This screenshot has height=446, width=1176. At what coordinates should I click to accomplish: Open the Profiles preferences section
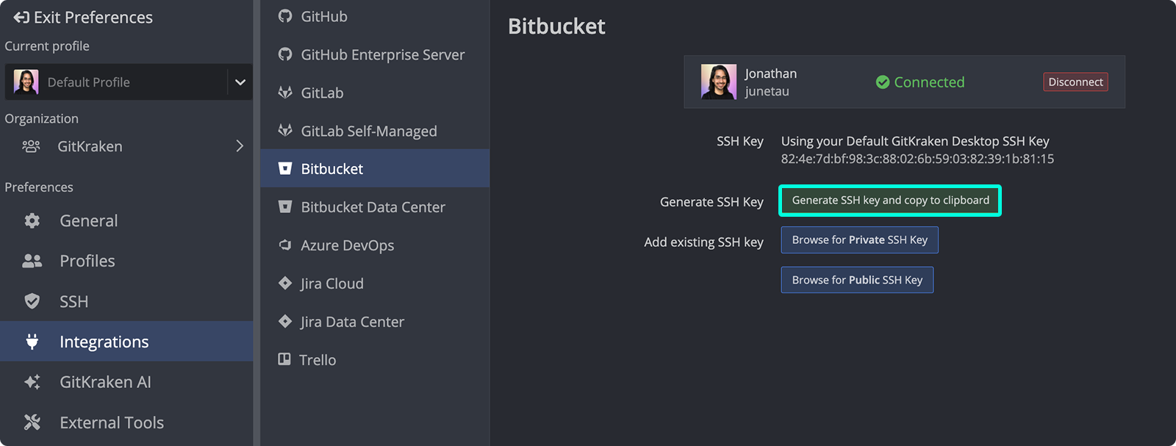click(87, 261)
